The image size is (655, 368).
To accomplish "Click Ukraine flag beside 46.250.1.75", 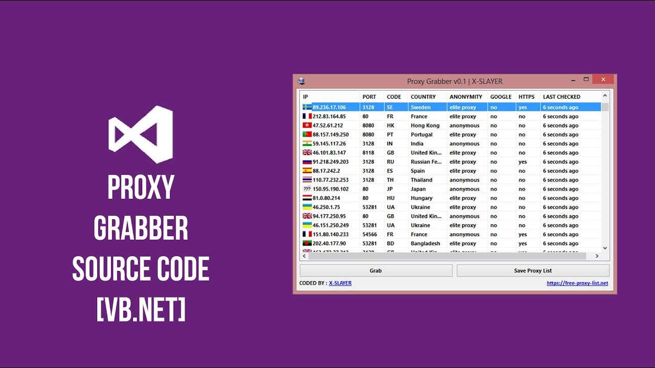I will click(307, 207).
